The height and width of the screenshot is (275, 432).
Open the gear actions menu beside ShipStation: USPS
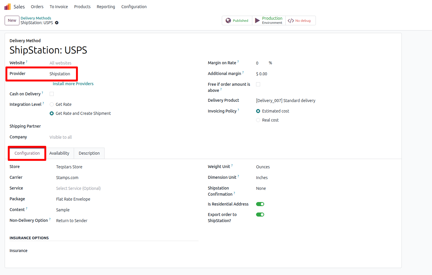(x=57, y=23)
